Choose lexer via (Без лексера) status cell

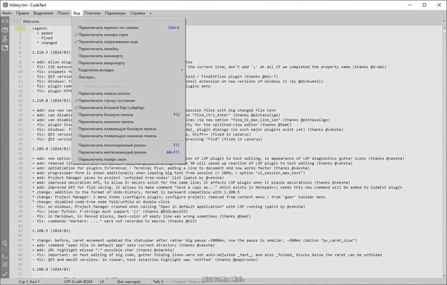129,282
